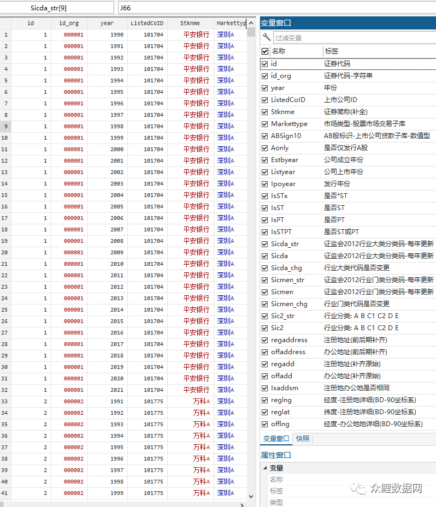Click the 属性窗口 panel title

(x=276, y=455)
